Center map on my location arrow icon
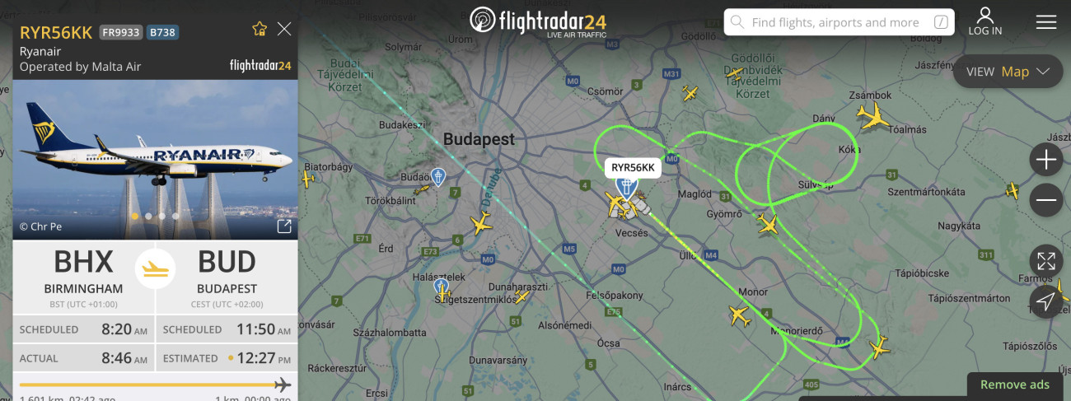Viewport: 1071px width, 401px height. coord(1046,301)
